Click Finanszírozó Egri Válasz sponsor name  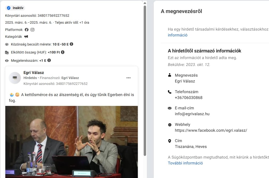(70, 78)
